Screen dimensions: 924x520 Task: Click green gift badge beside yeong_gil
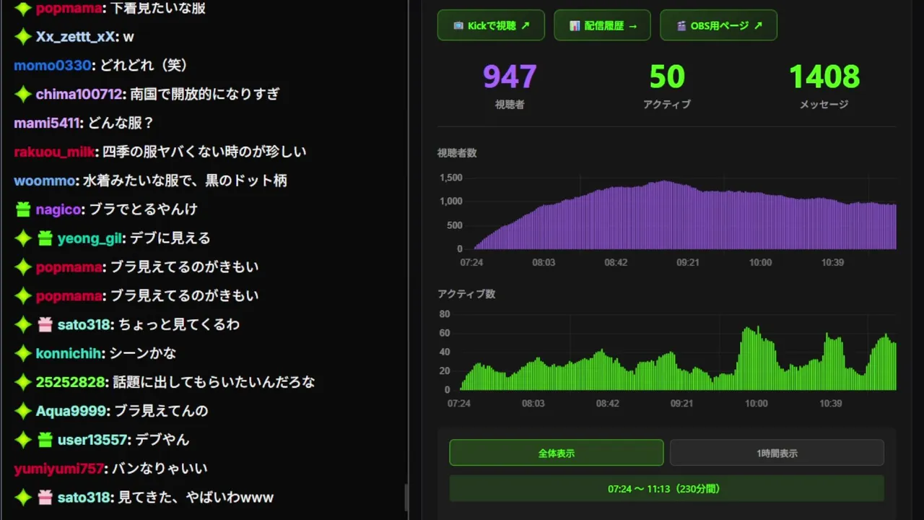(45, 238)
